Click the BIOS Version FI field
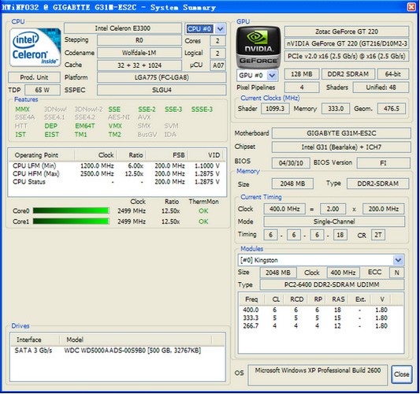 [x=383, y=163]
